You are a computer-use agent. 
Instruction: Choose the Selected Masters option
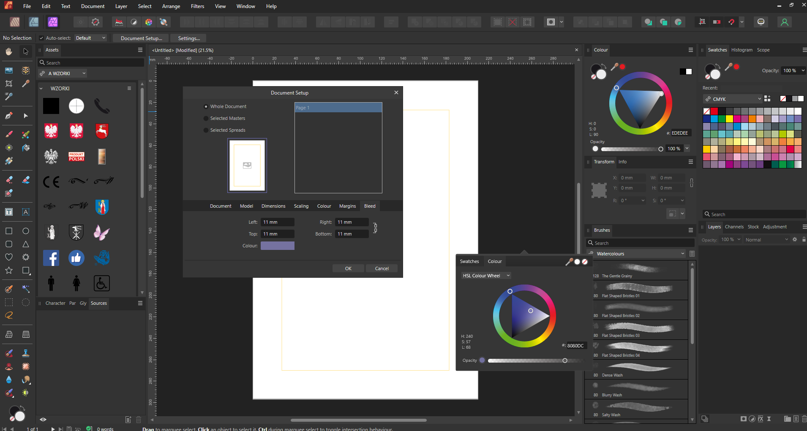(x=206, y=119)
